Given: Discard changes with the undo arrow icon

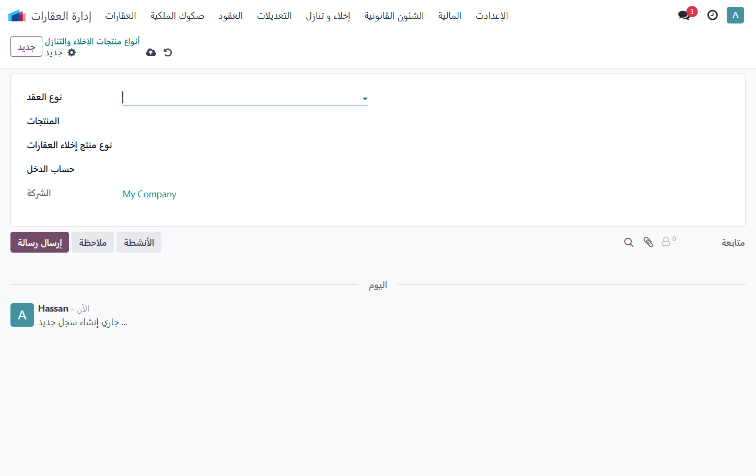Looking at the screenshot, I should click(168, 52).
